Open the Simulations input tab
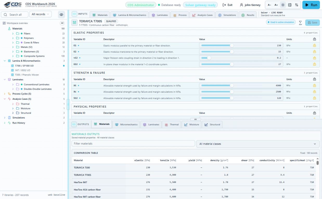Viewport: 322px width, 199px height. click(x=227, y=15)
